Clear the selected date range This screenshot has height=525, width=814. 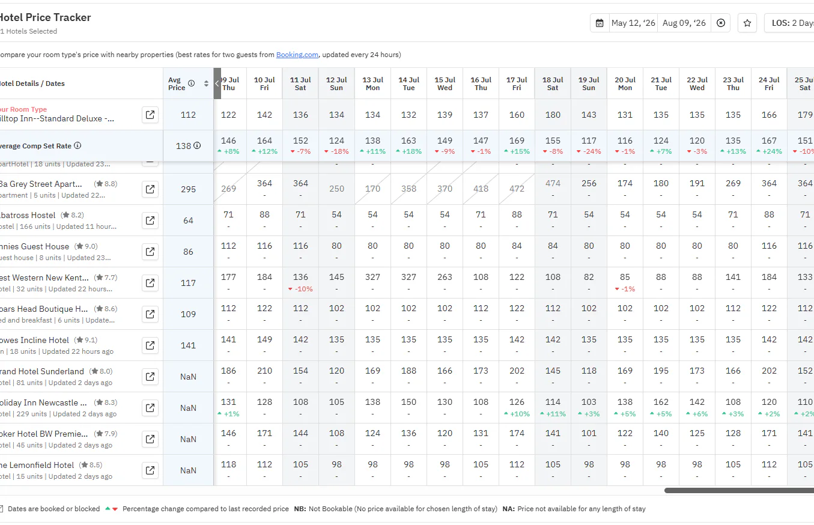click(x=721, y=23)
